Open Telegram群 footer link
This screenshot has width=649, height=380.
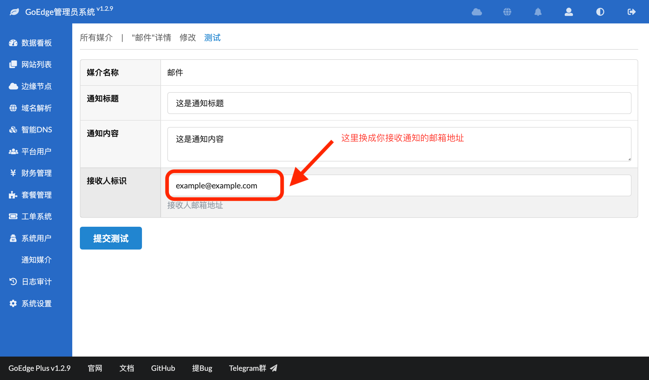[x=247, y=368]
